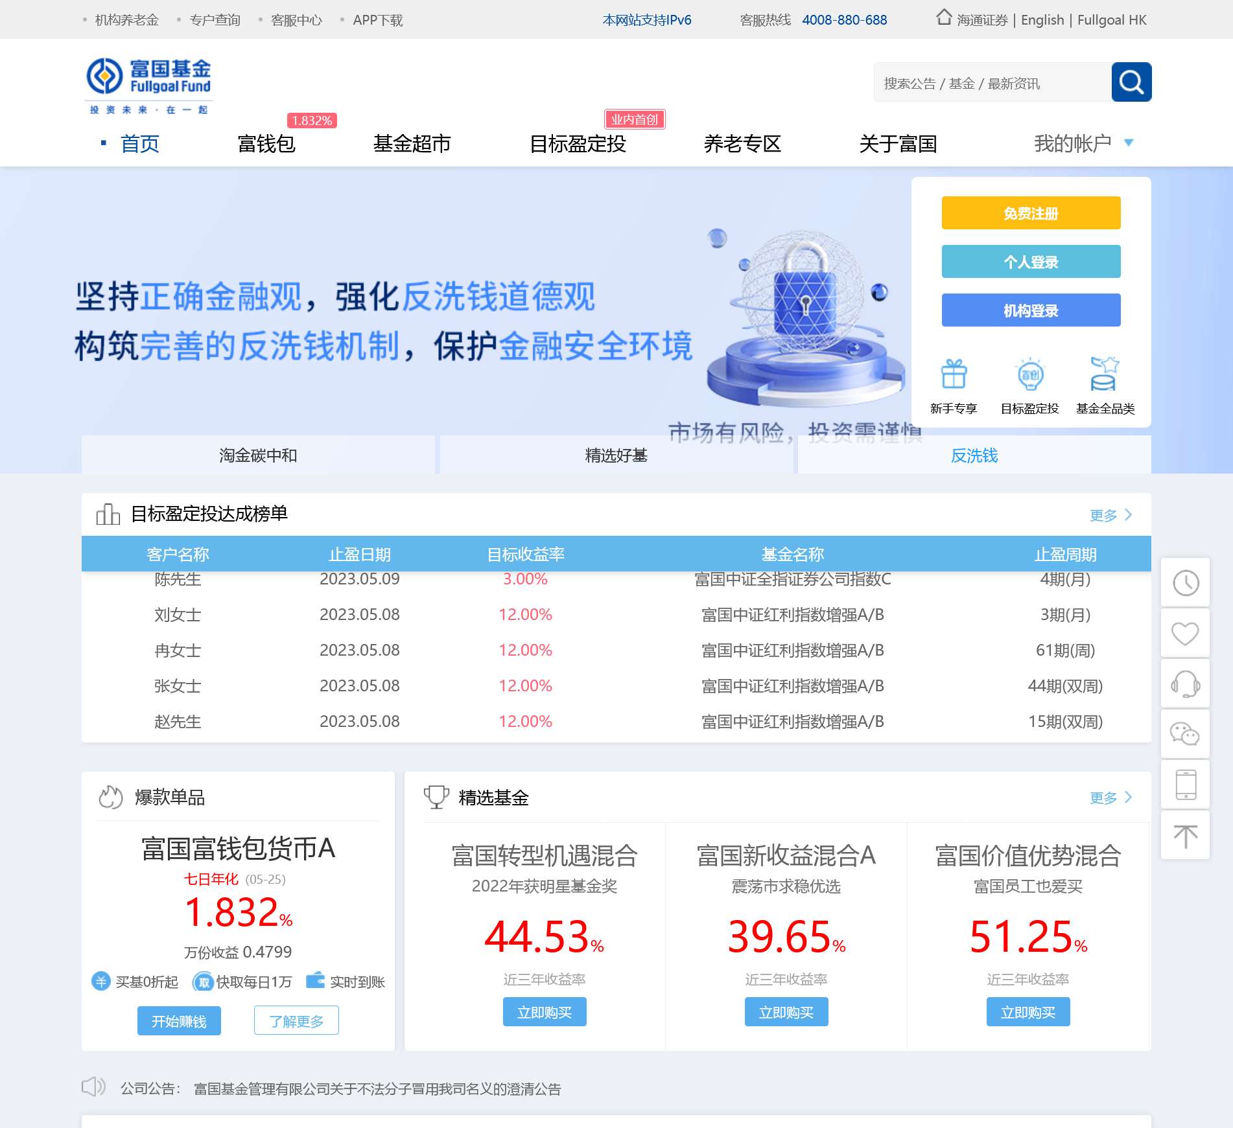
Task: Open 富钱包 nav item
Action: click(266, 143)
